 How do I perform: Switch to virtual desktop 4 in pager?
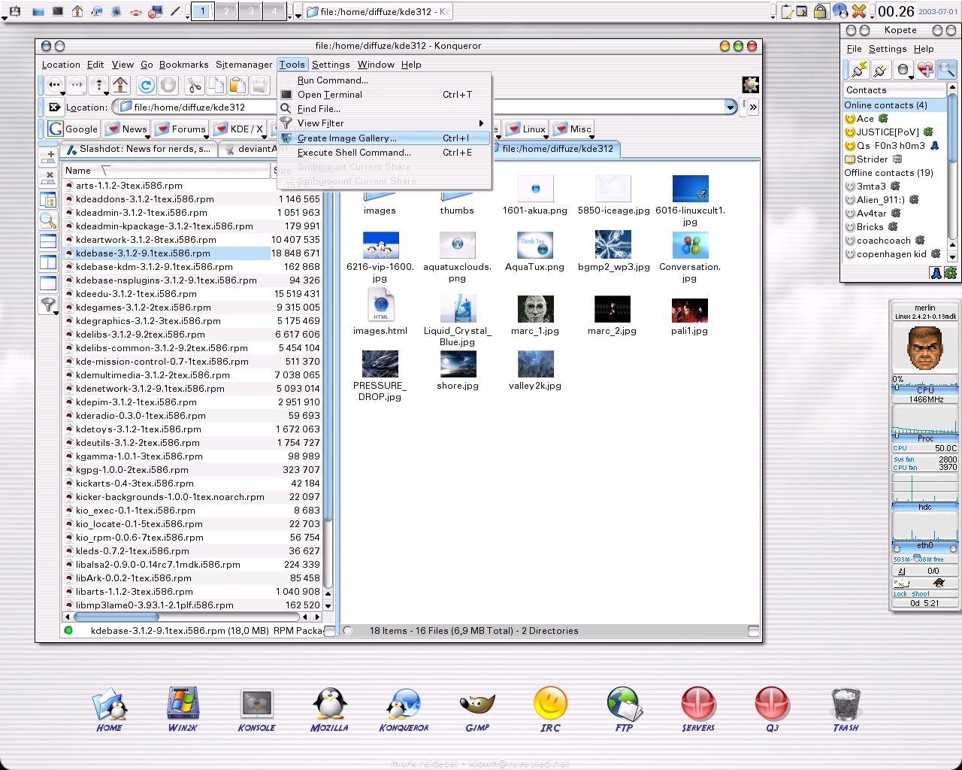click(x=274, y=11)
